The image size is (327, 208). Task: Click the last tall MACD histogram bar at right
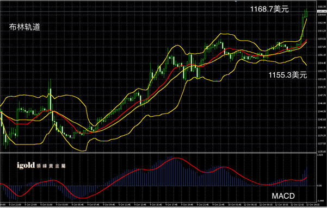point(306,176)
